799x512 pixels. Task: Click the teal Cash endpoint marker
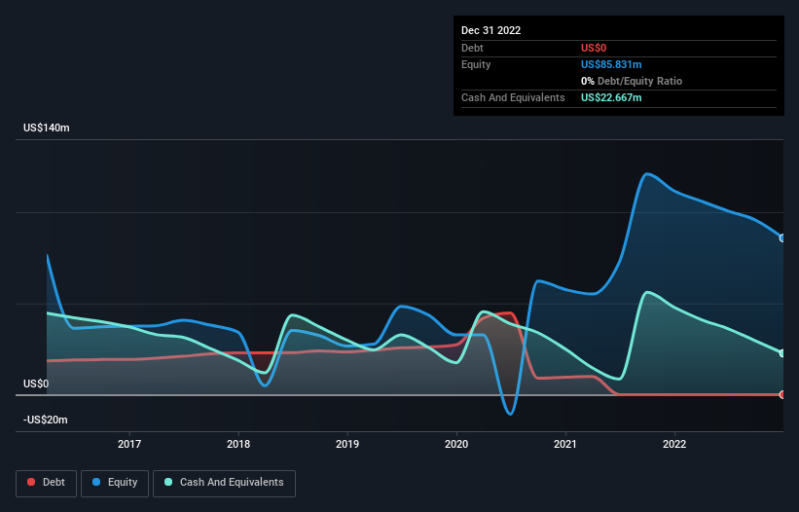click(782, 353)
